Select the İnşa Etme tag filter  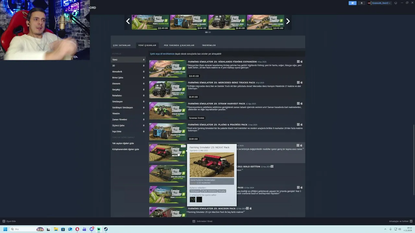point(128,131)
